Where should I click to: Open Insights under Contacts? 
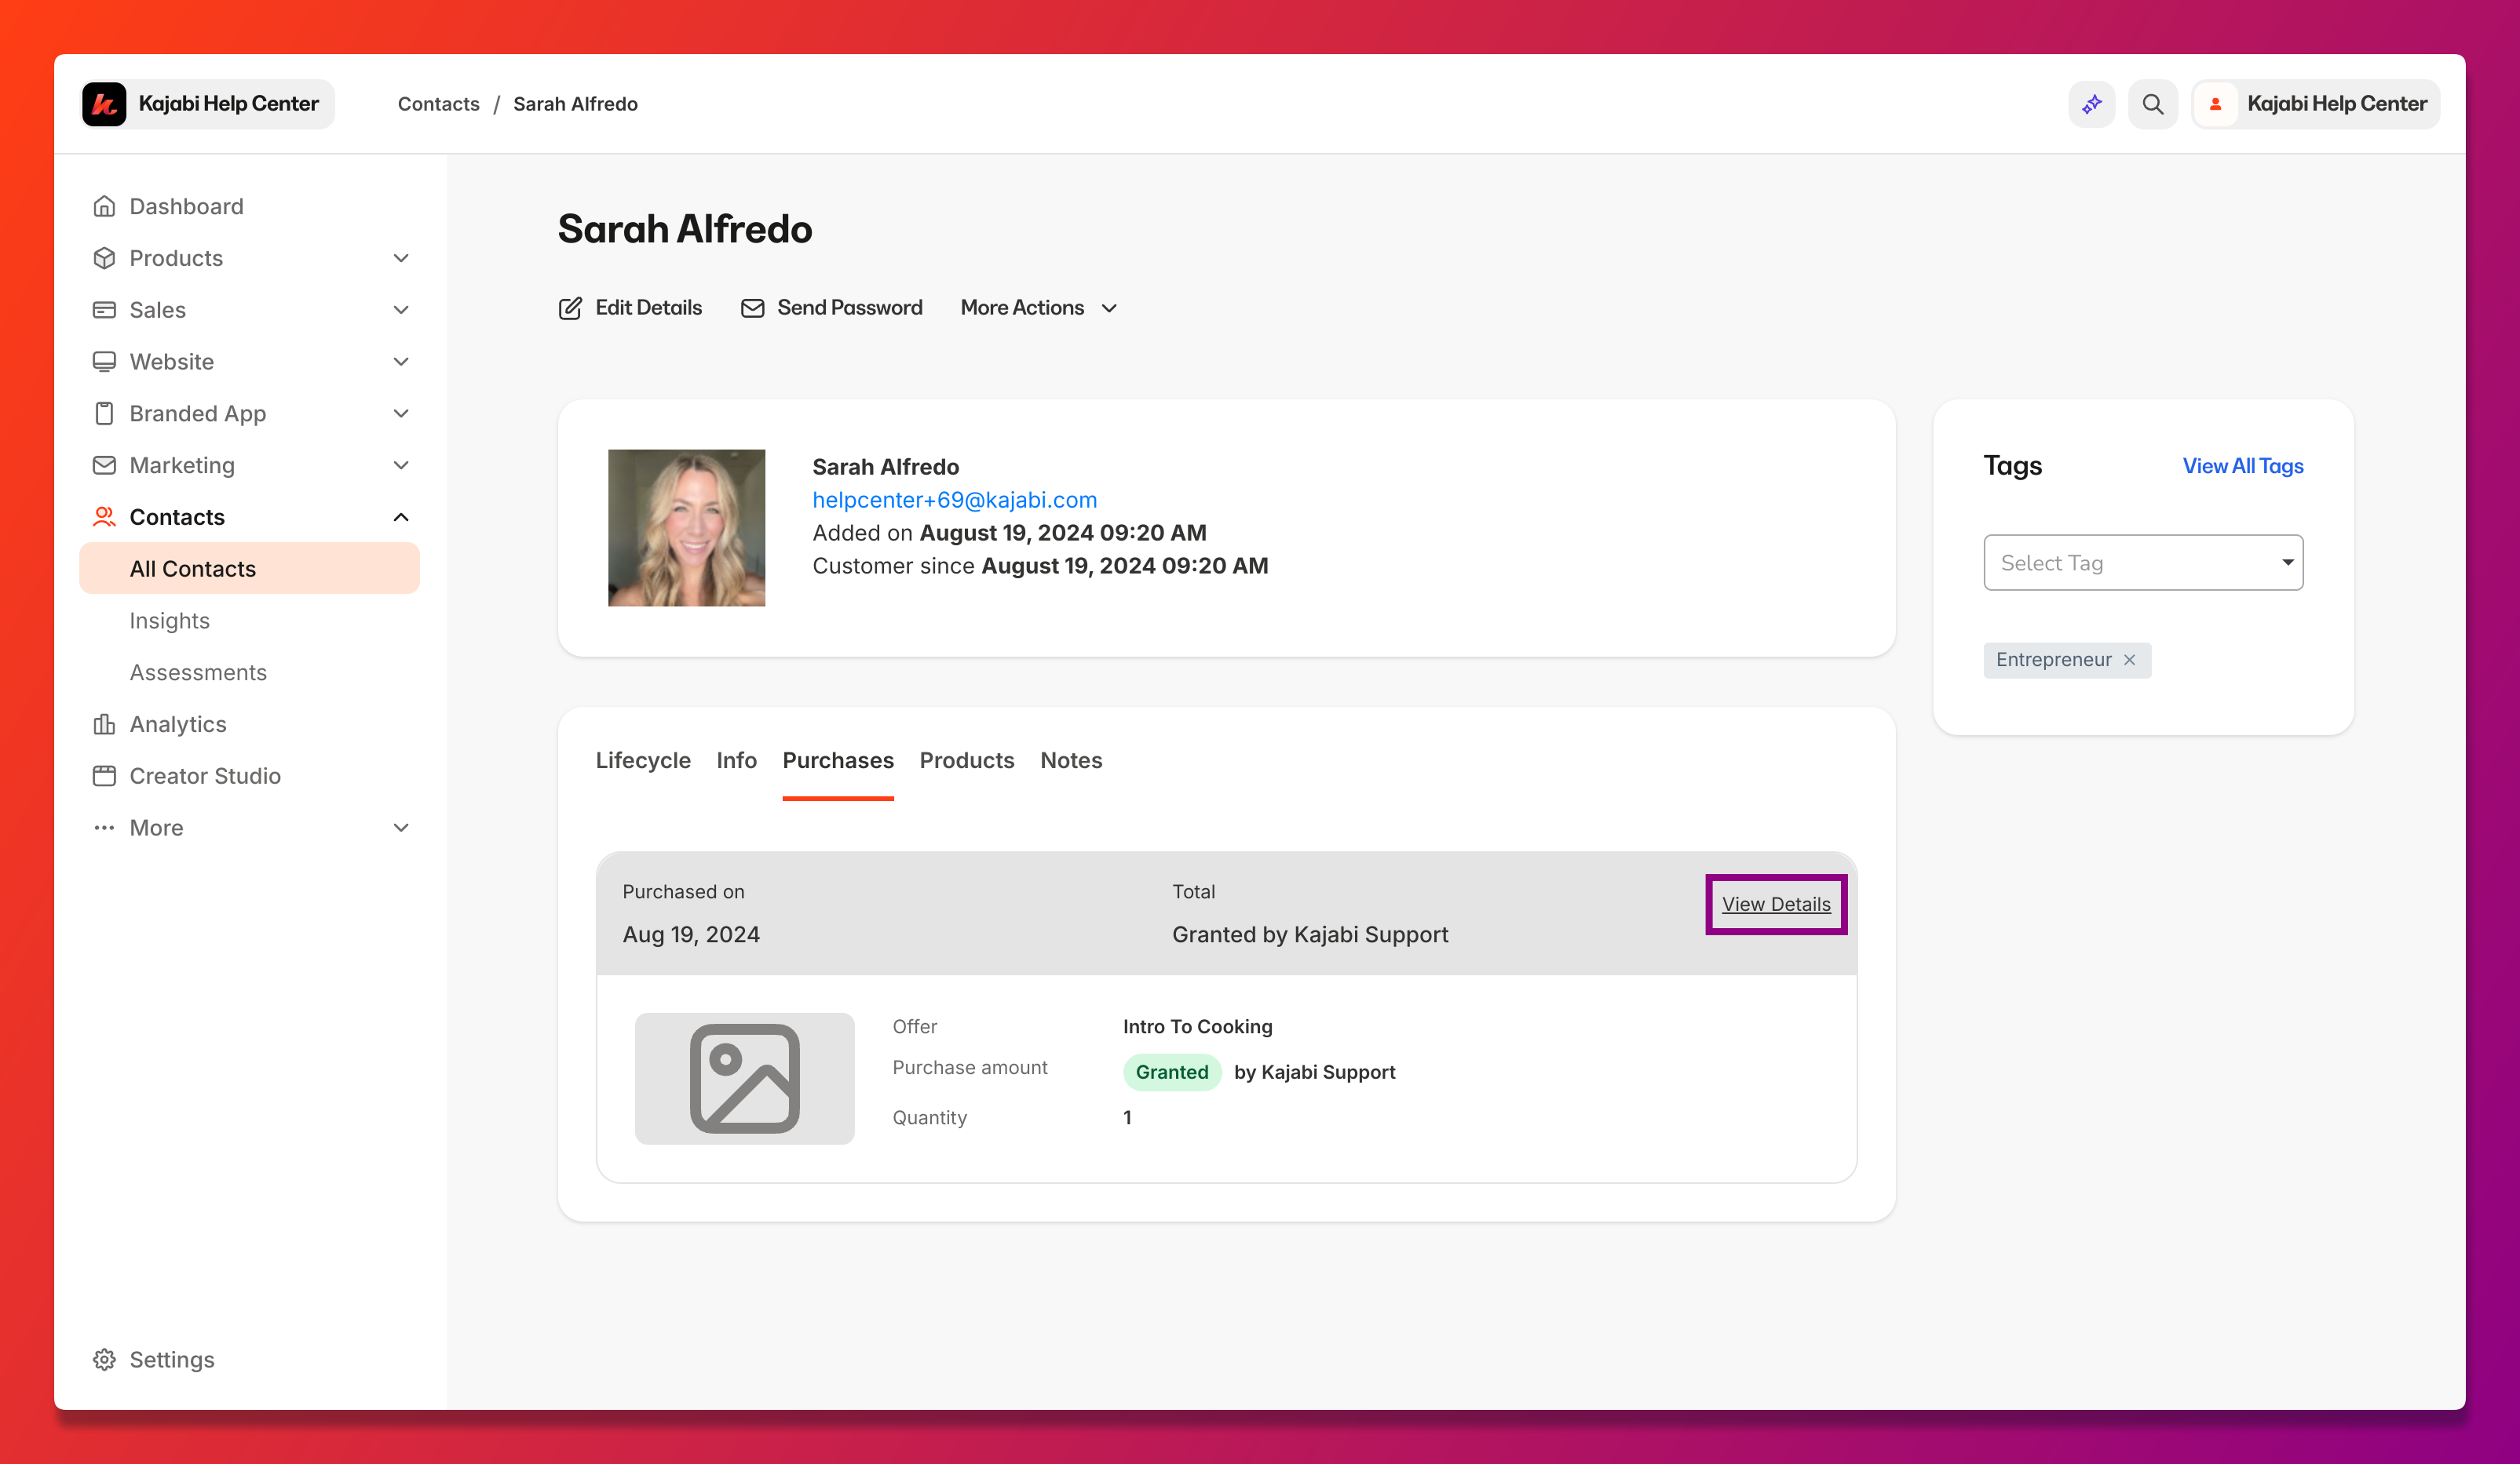170,621
